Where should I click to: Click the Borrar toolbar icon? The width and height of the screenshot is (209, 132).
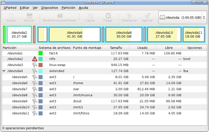[x=29, y=16]
